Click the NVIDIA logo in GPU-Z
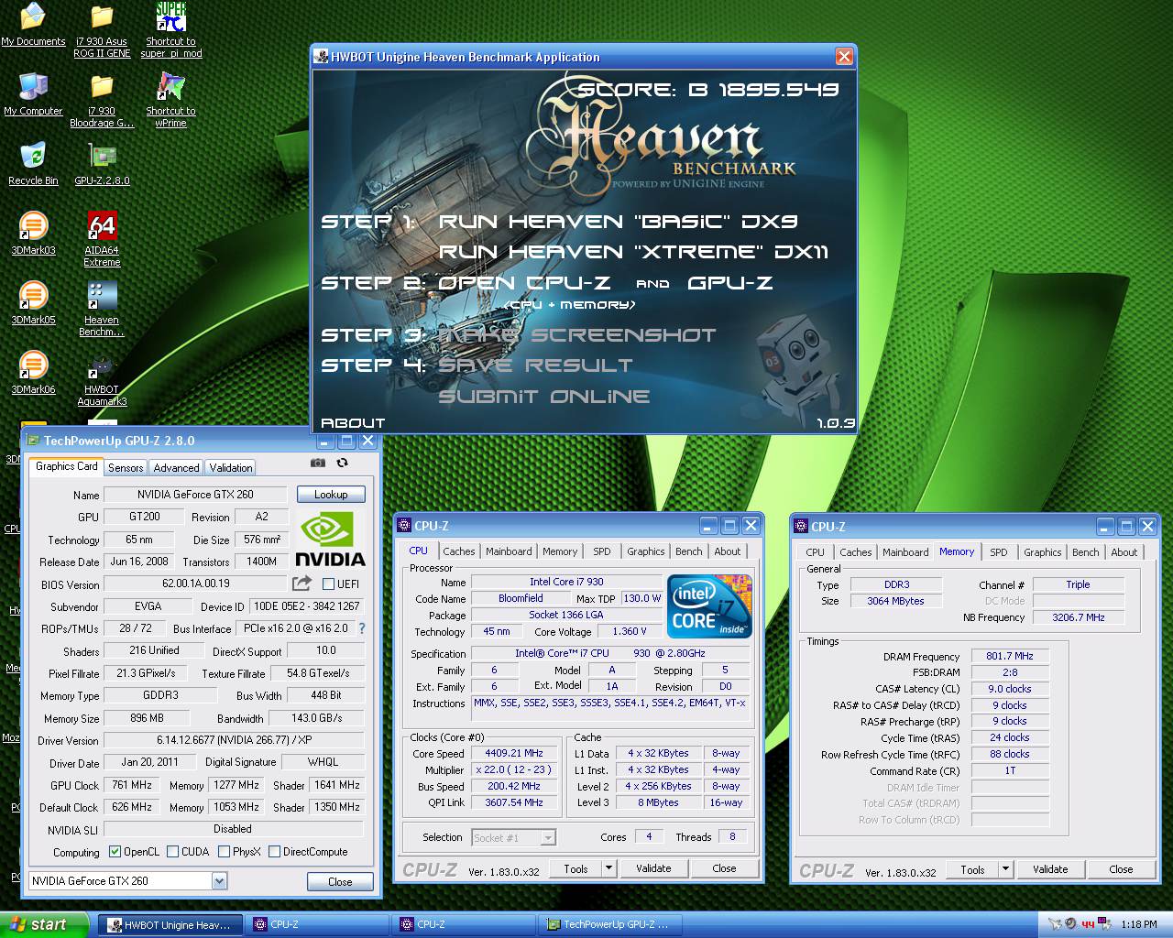 (x=330, y=540)
